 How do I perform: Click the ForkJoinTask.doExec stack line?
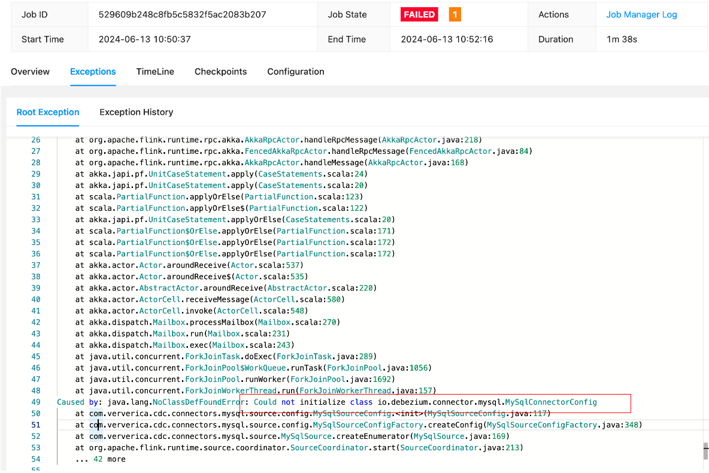(226, 356)
